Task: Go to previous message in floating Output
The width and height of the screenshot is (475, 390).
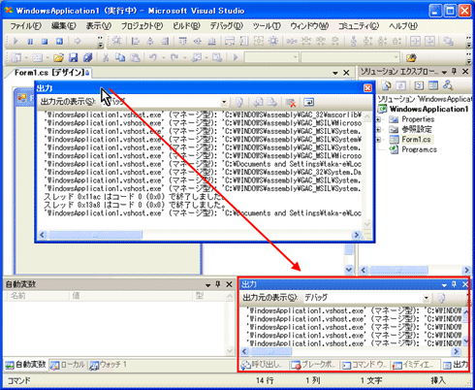Action: click(x=258, y=103)
